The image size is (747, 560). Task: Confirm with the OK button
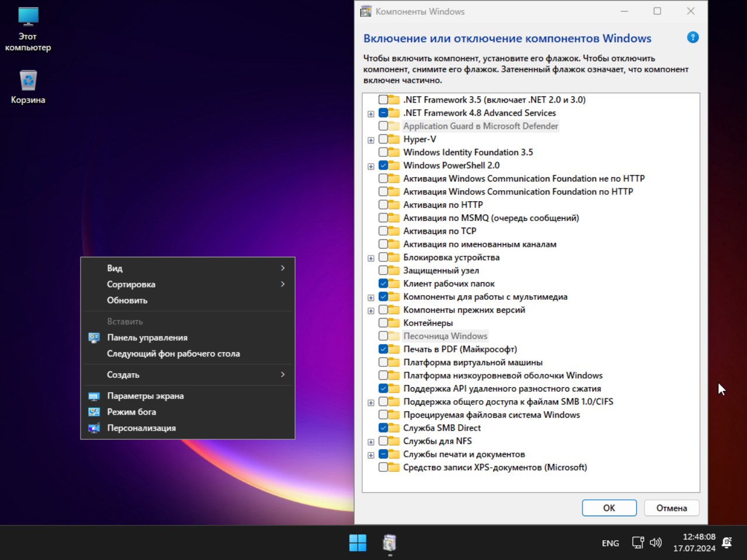(609, 508)
